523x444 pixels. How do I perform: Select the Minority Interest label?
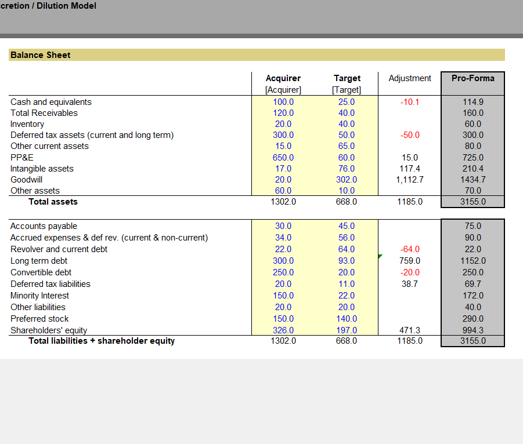click(x=39, y=296)
